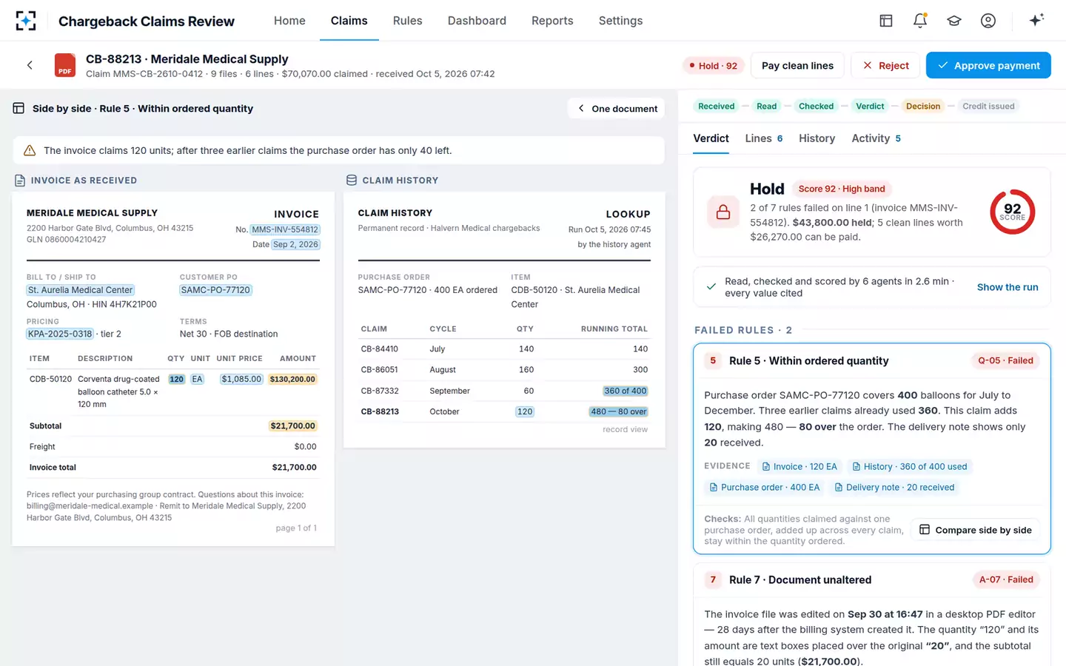Click highlighted St. Aurelia Medical Center
1066x666 pixels.
[x=80, y=290]
